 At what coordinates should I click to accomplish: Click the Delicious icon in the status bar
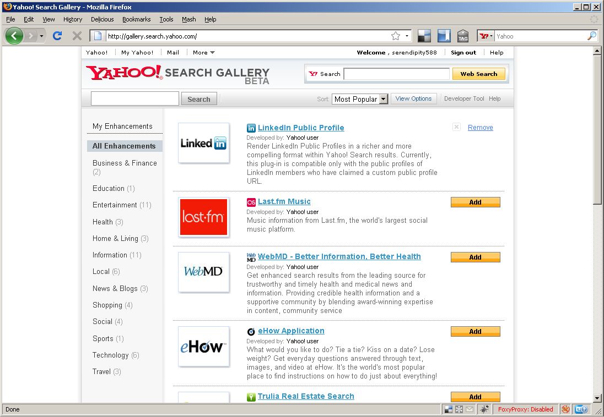click(x=449, y=409)
